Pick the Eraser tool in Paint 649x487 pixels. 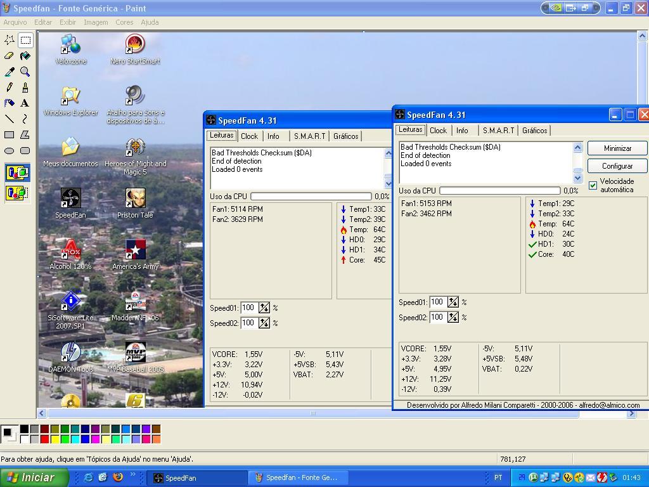click(9, 56)
